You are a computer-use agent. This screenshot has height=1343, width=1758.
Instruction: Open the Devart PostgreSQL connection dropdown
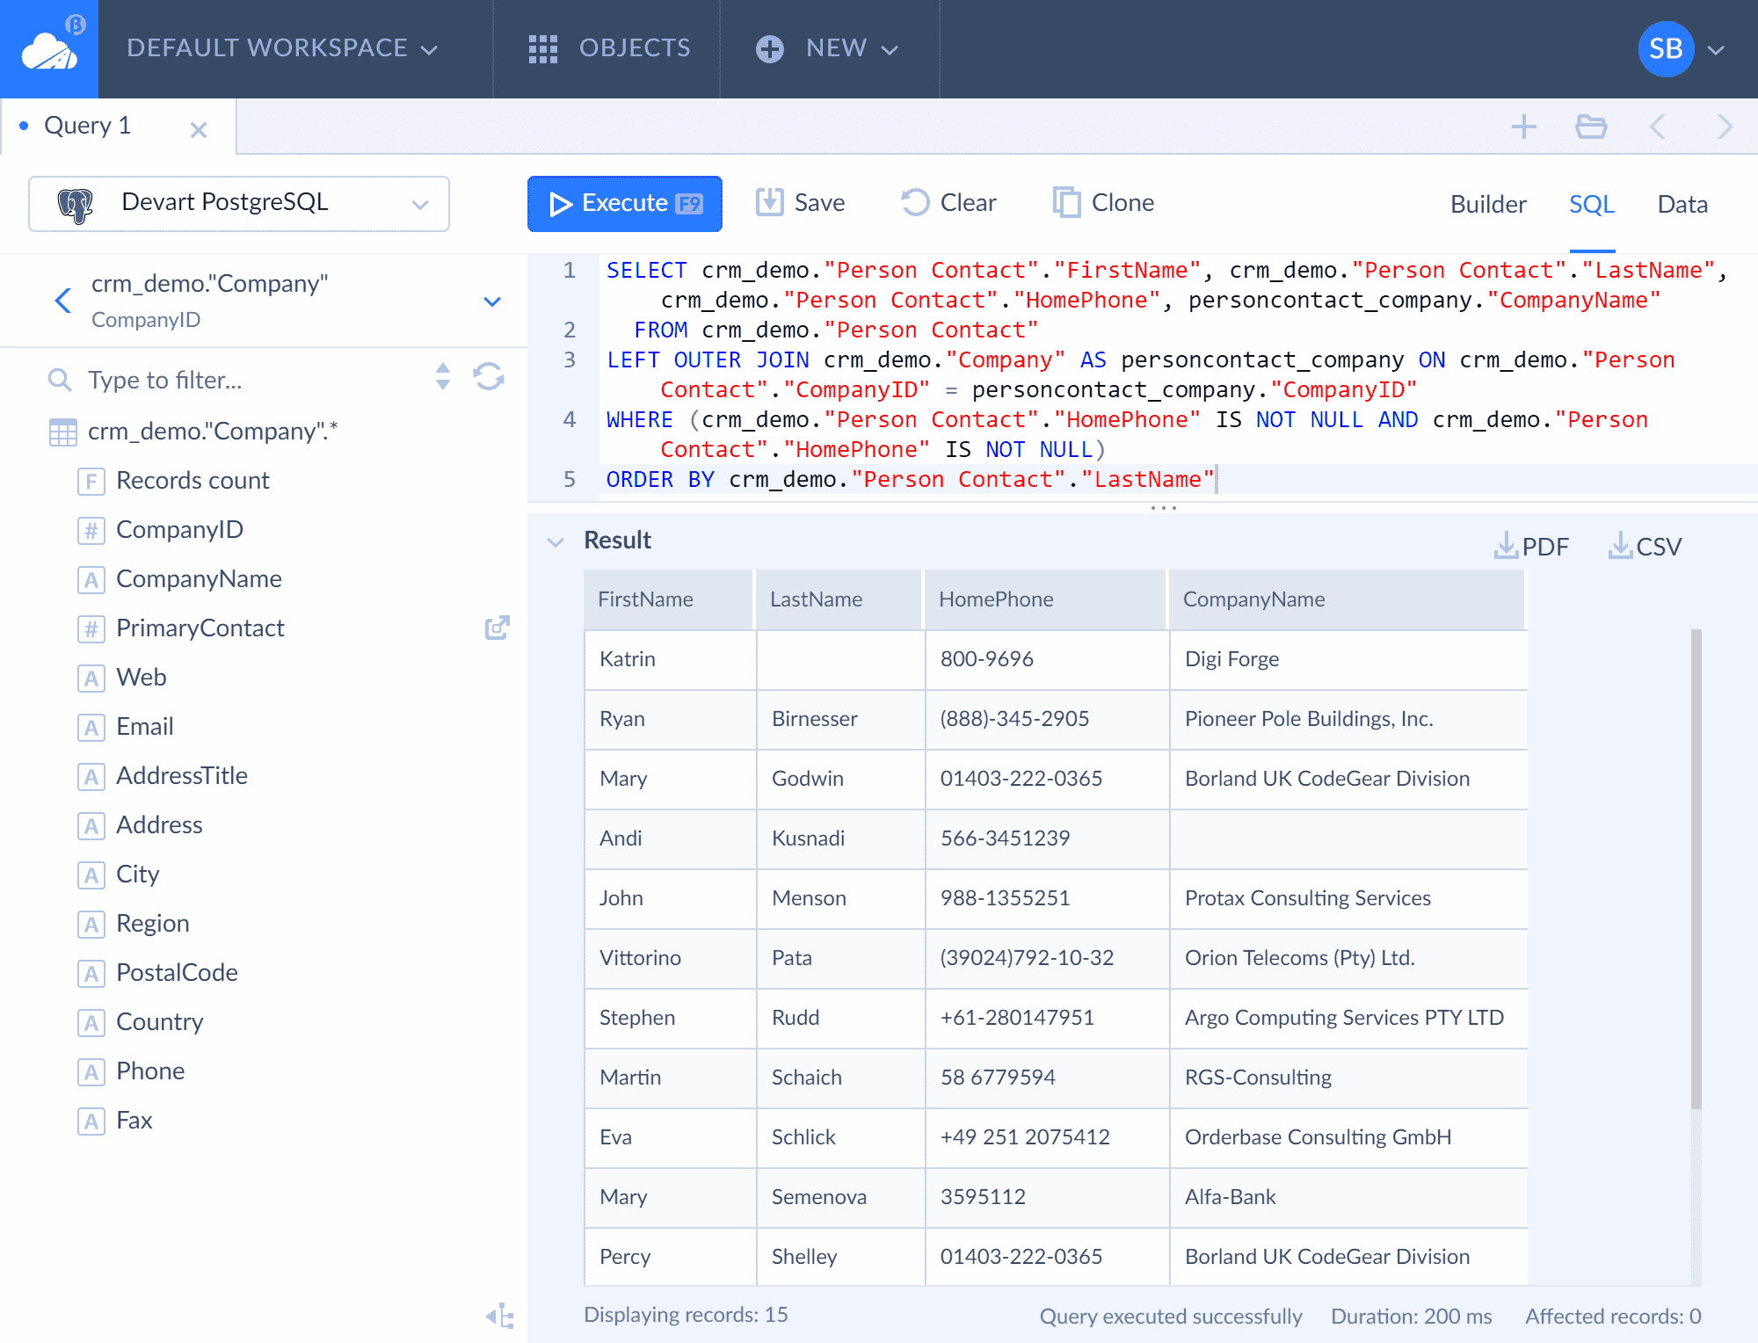(x=239, y=204)
